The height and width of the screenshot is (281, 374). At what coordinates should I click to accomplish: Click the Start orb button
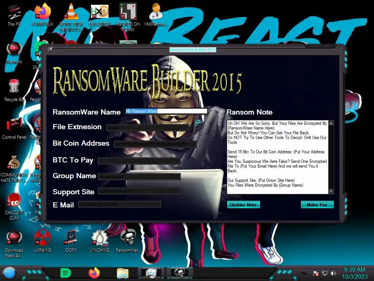(x=9, y=273)
